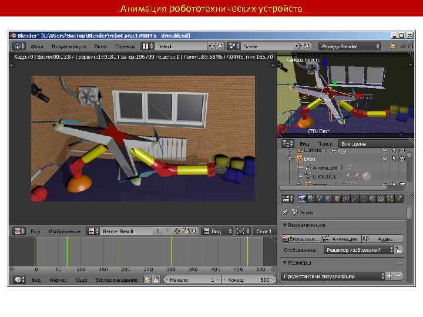Screen dimensions: 423x317
Task: Toggle the timeline range lock icon
Action: [157, 279]
